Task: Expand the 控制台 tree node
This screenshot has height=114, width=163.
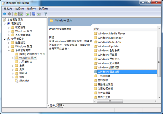Action: pos(13,74)
